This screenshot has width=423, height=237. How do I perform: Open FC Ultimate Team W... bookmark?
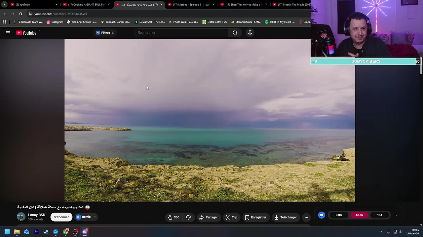[28, 22]
